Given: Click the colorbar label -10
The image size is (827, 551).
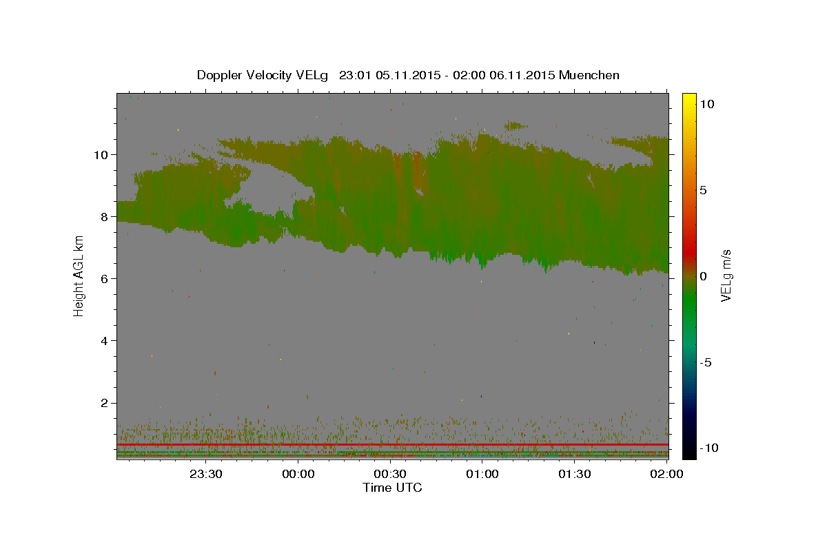Looking at the screenshot, I should coord(709,448).
